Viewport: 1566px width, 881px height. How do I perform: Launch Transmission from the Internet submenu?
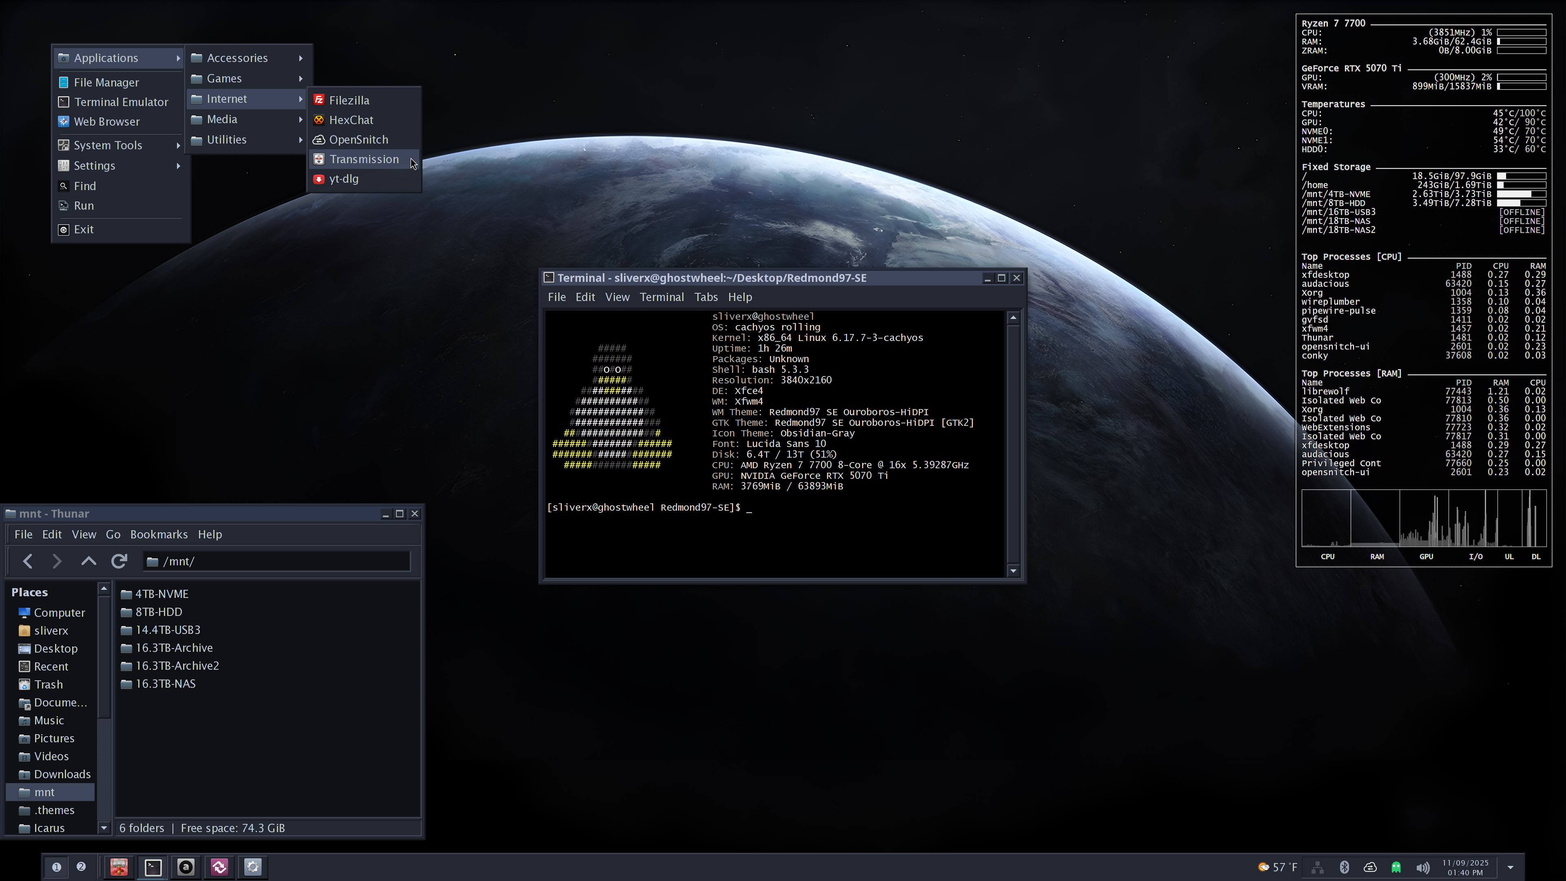[x=363, y=159]
